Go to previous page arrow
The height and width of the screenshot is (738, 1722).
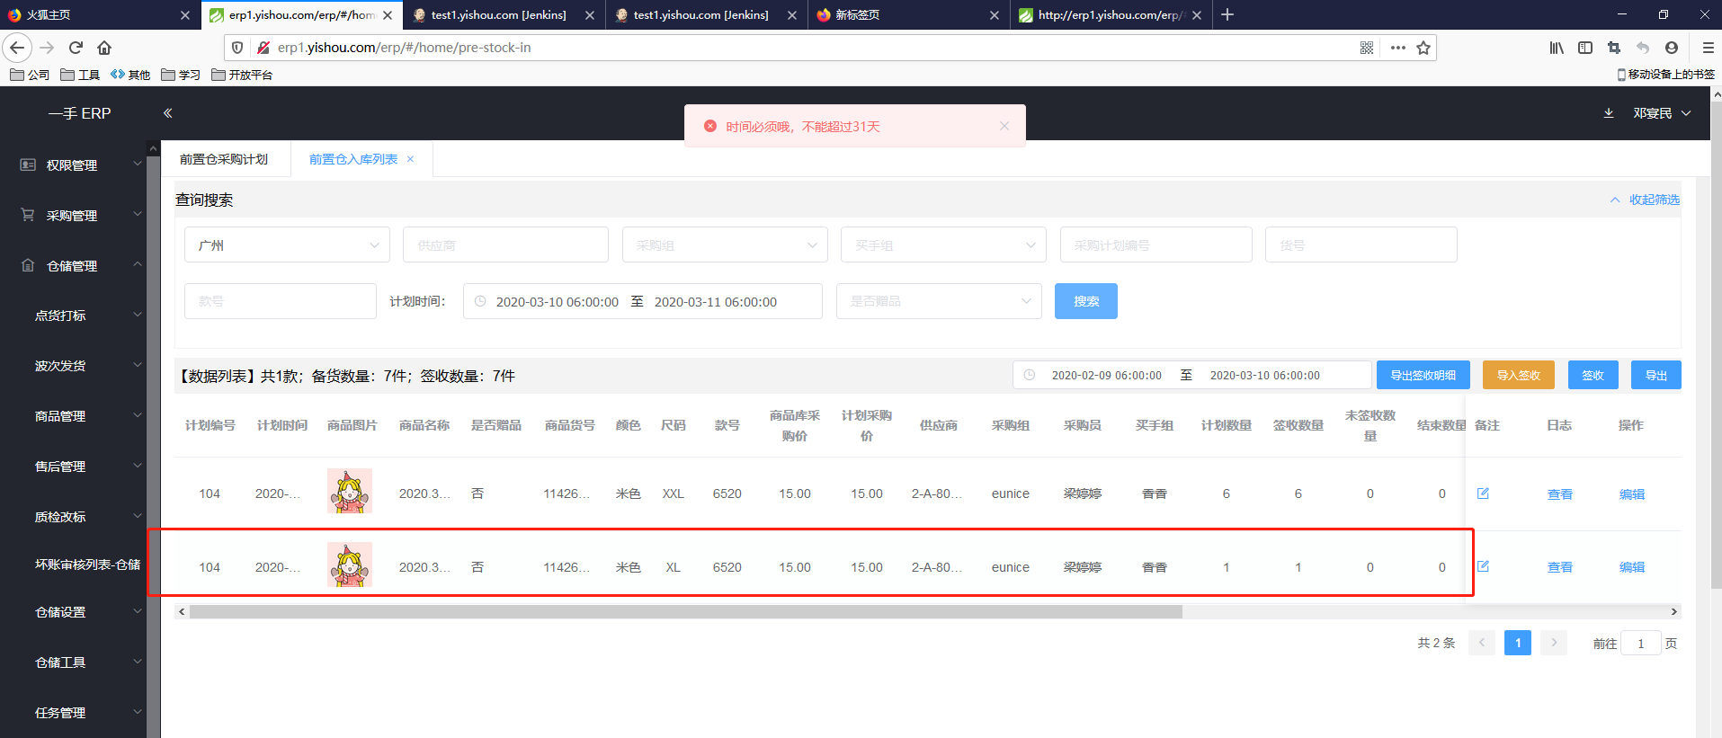click(x=1482, y=643)
